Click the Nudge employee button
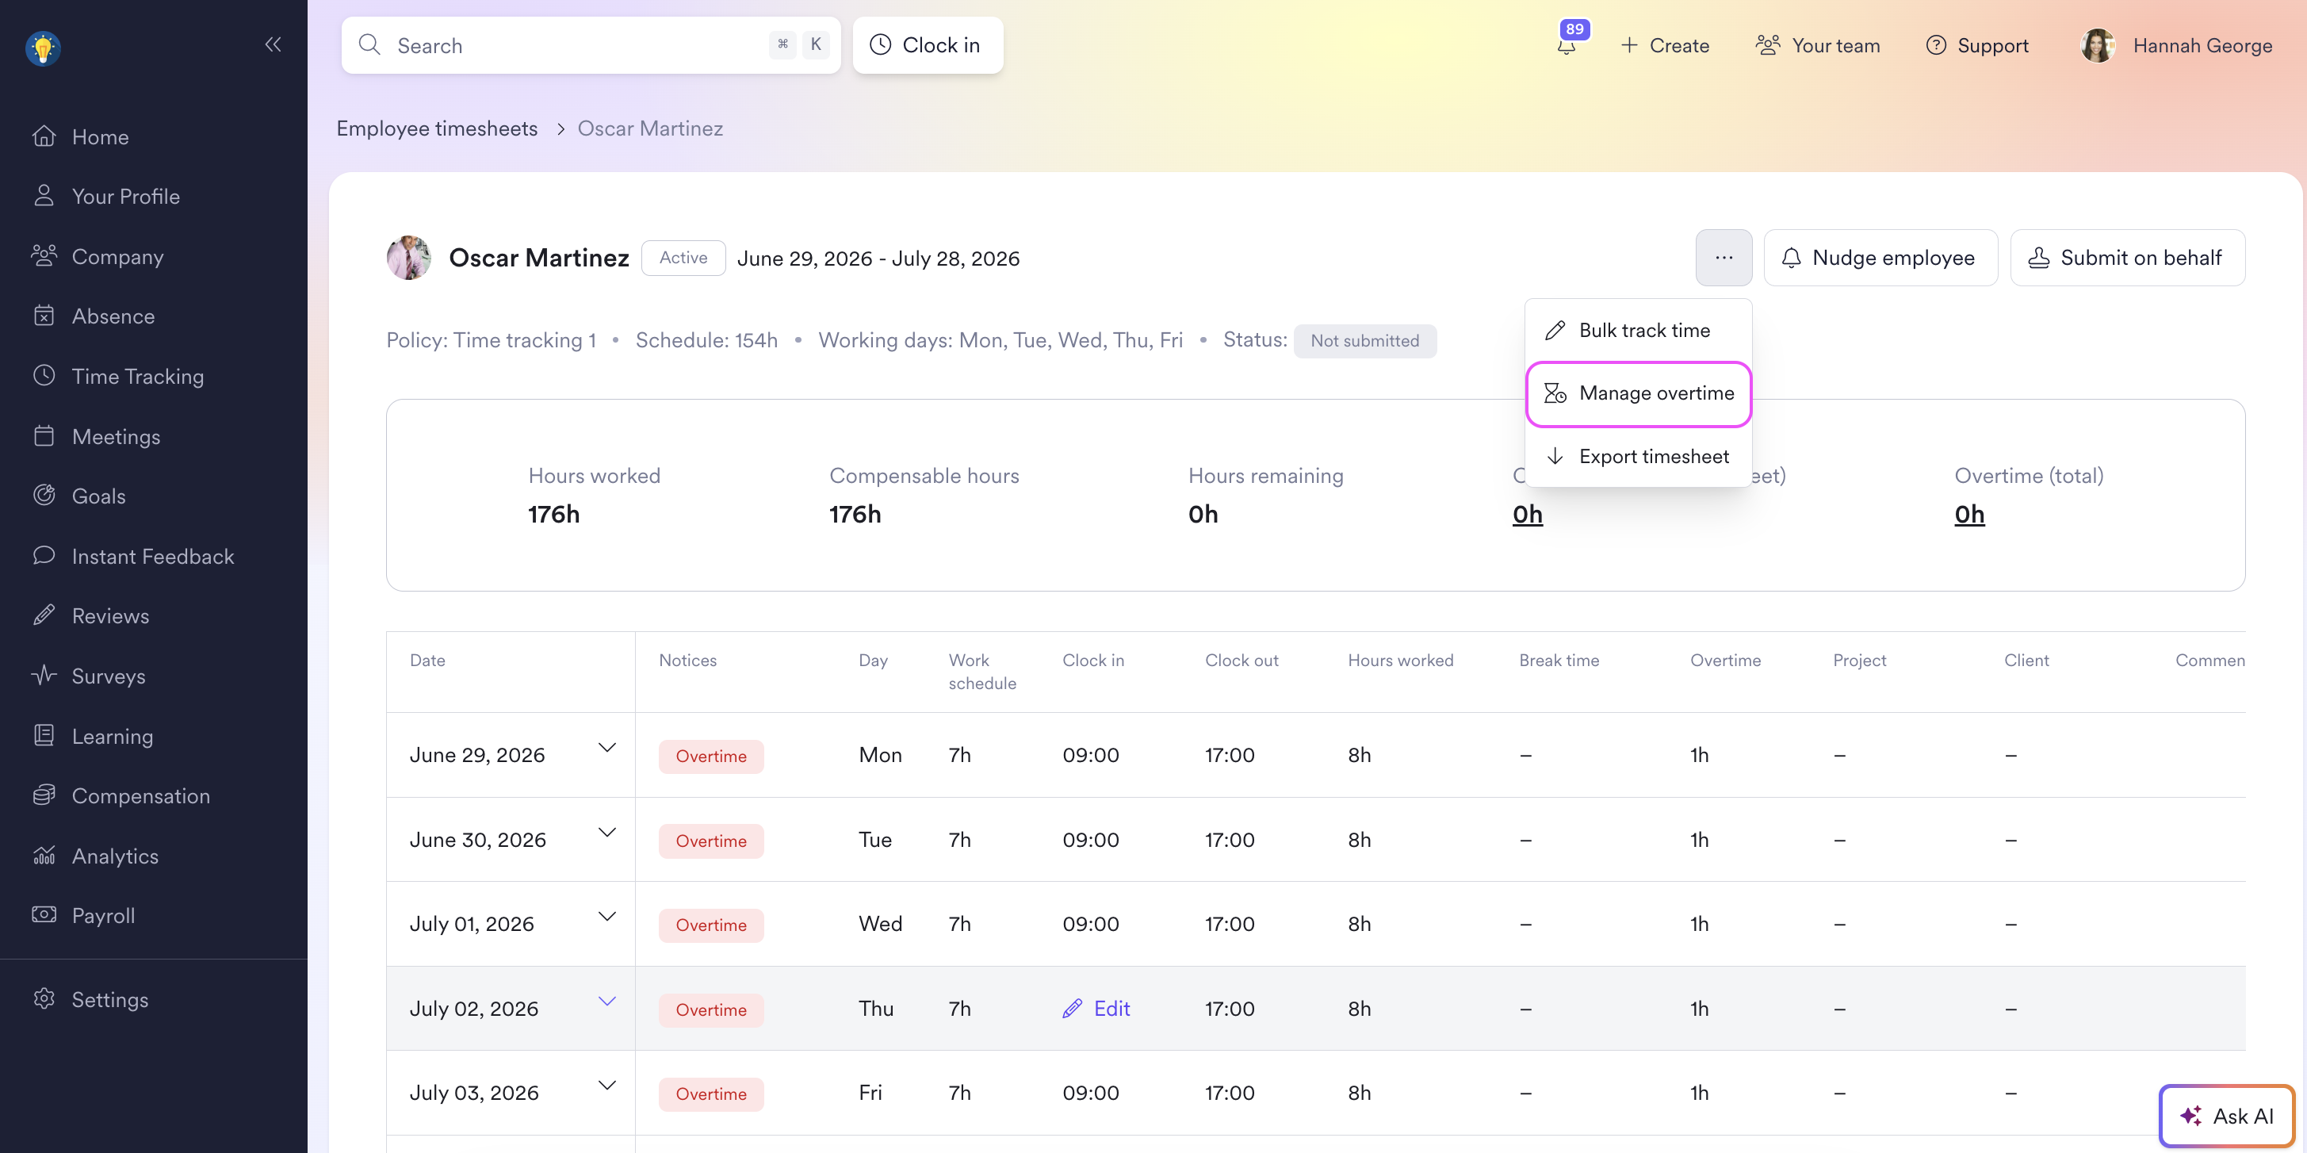 (1880, 258)
